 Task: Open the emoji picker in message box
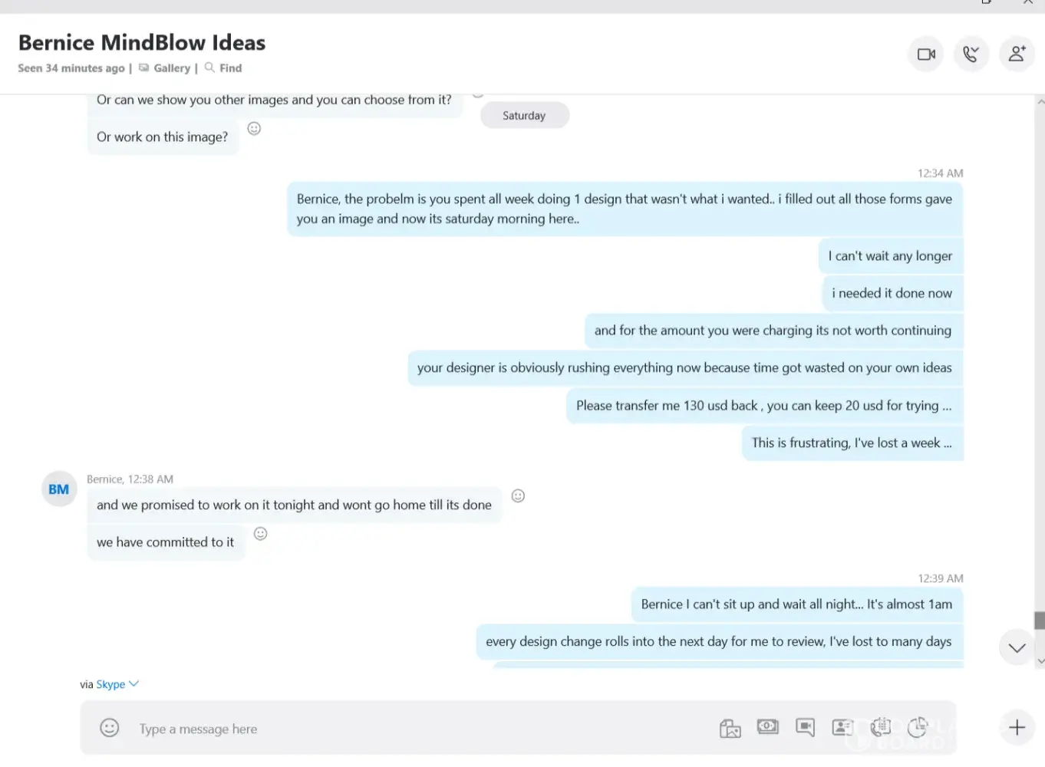(110, 728)
